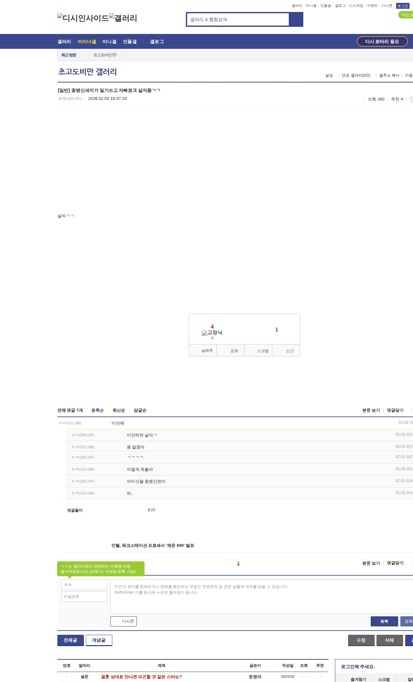Click the 최근 방문 label
The width and height of the screenshot is (413, 682).
pyautogui.click(x=69, y=55)
